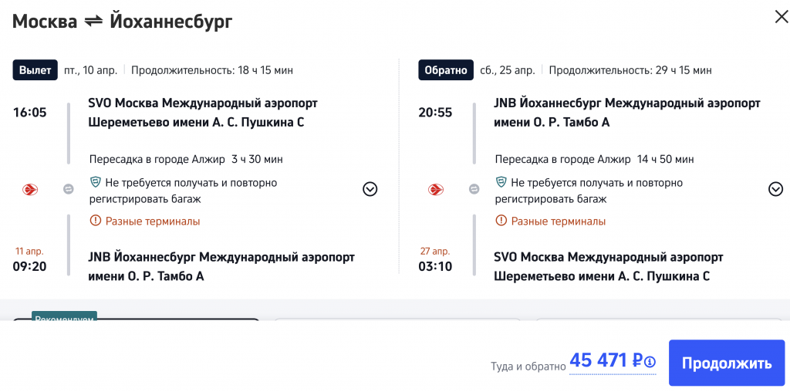Viewport: 790px width, 392px height.
Task: Click the round-trip arrows icon in title
Action: (x=93, y=22)
